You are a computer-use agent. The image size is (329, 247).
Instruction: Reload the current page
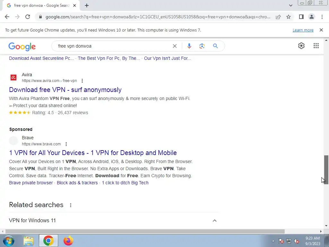coord(28,17)
